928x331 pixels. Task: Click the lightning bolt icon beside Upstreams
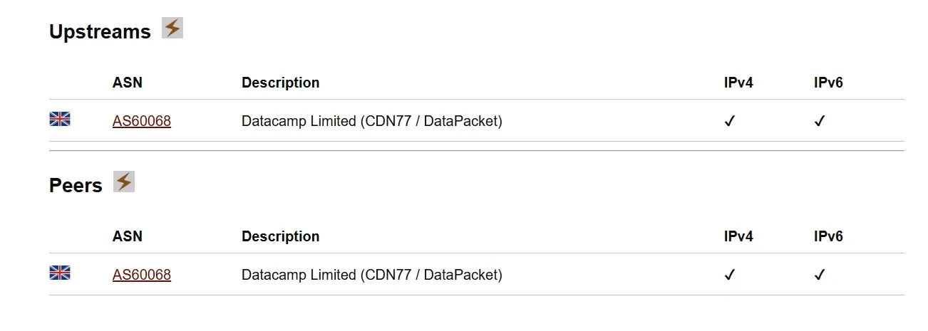(x=172, y=28)
